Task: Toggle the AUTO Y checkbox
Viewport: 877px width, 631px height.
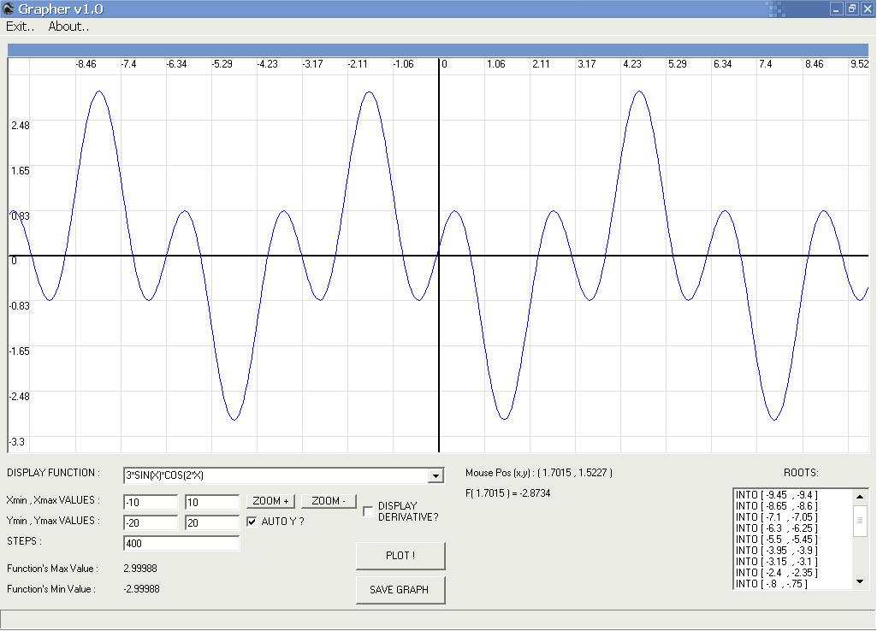Action: tap(252, 522)
